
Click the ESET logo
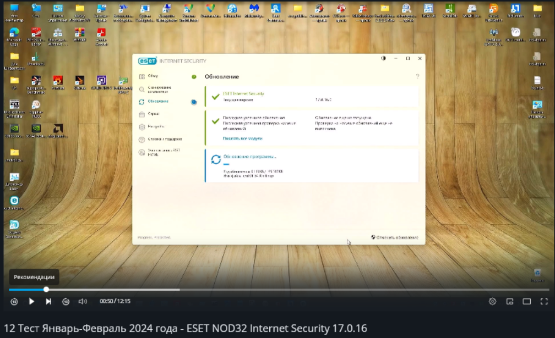147,61
